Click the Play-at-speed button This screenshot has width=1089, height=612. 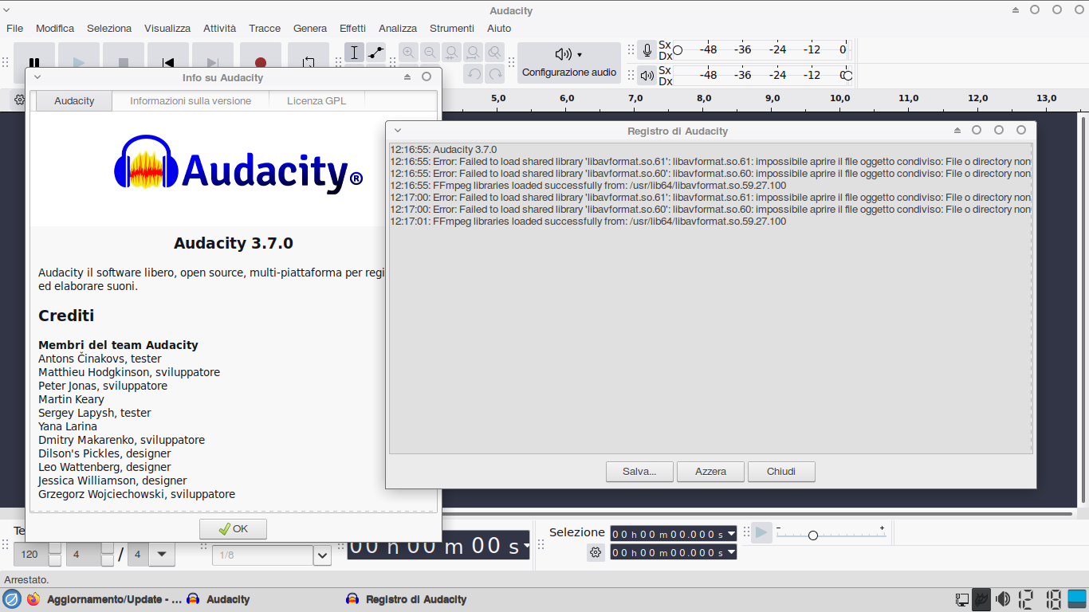pos(761,533)
